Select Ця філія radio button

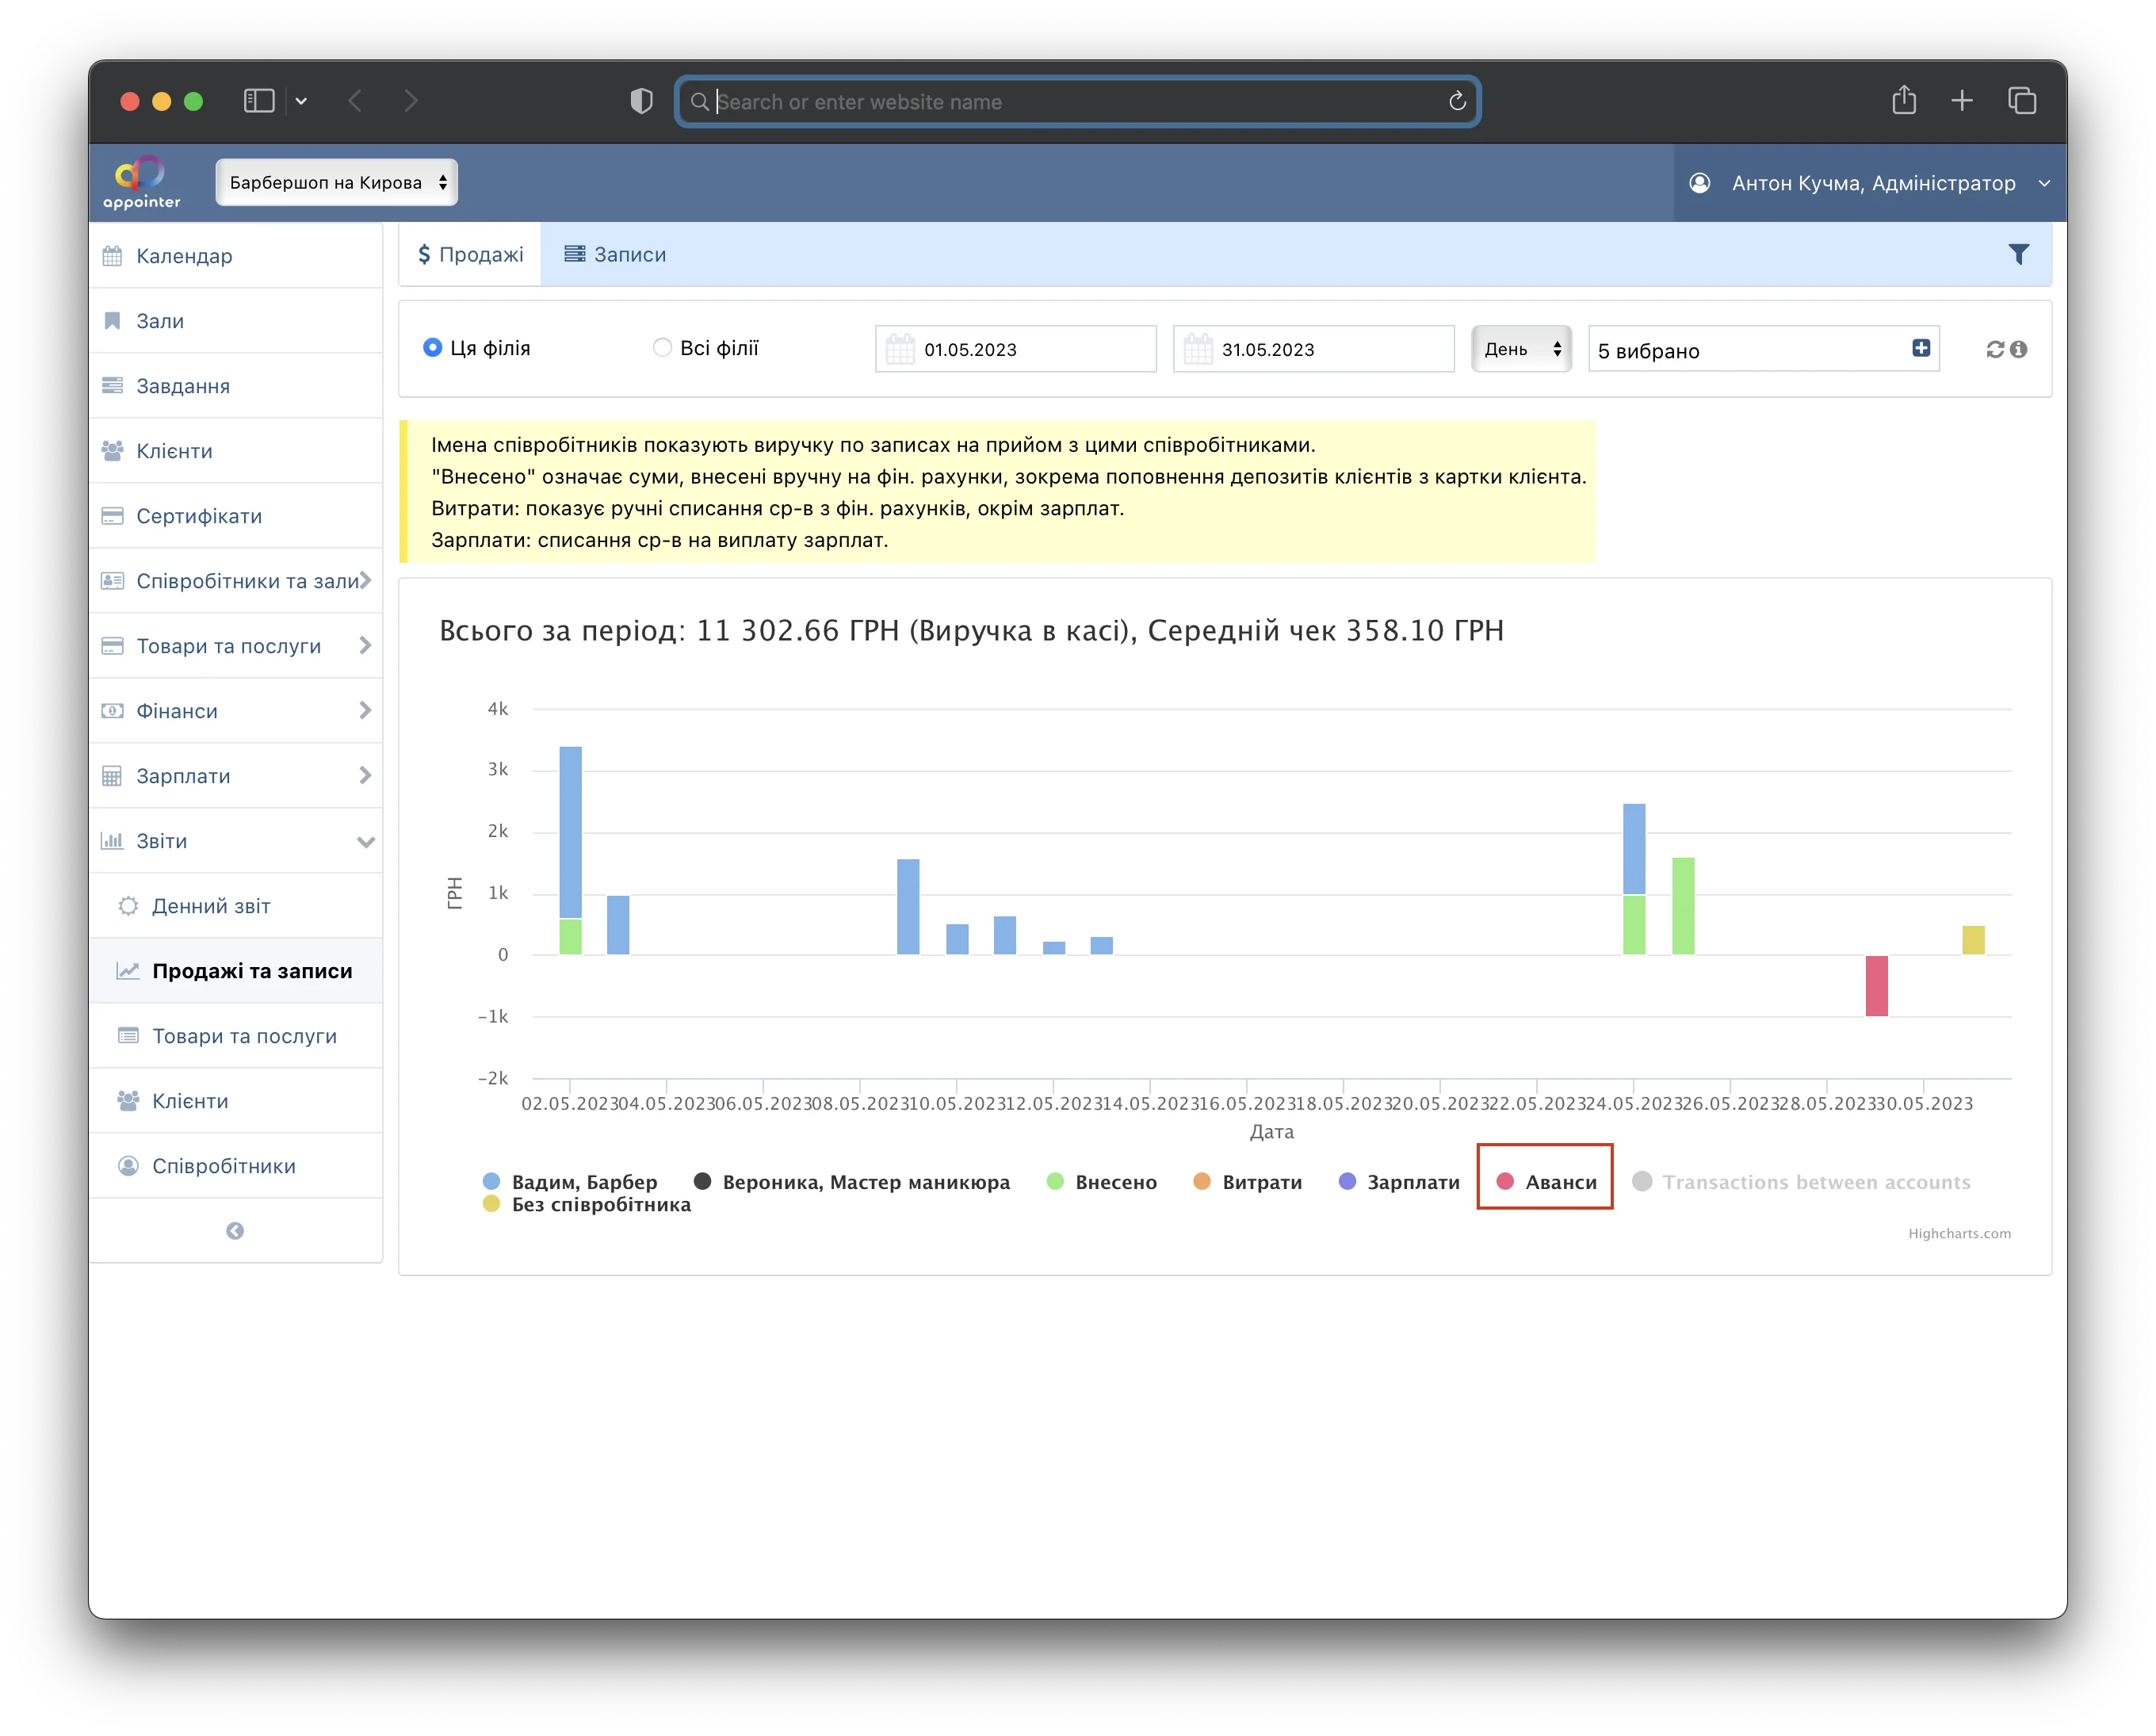(x=432, y=347)
